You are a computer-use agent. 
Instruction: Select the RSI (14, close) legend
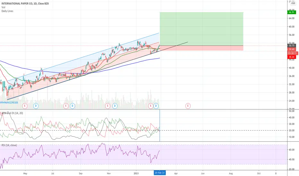click(x=9, y=145)
